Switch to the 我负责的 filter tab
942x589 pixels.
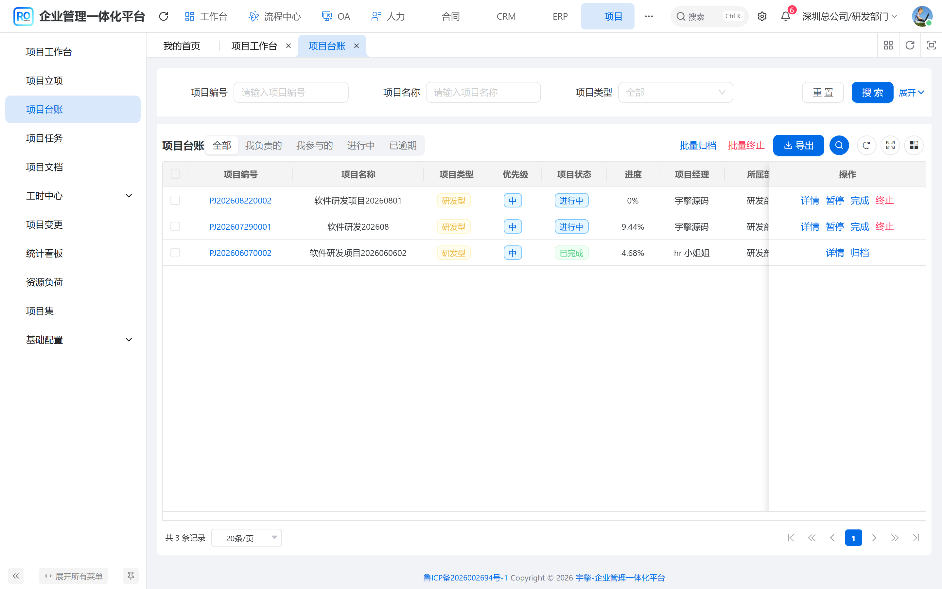click(x=264, y=145)
